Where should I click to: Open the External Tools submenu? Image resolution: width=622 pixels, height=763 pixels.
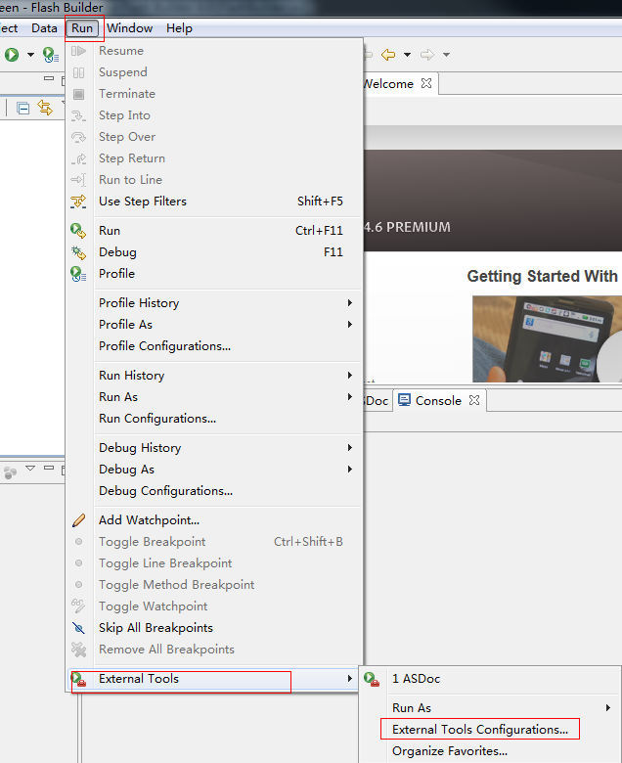(214, 679)
